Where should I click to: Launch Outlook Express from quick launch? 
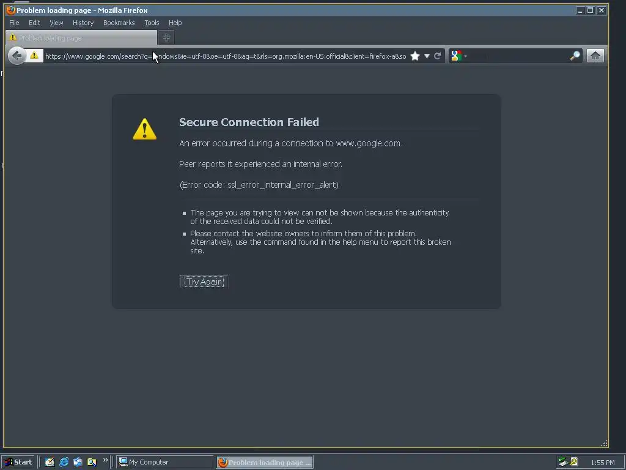tap(78, 462)
